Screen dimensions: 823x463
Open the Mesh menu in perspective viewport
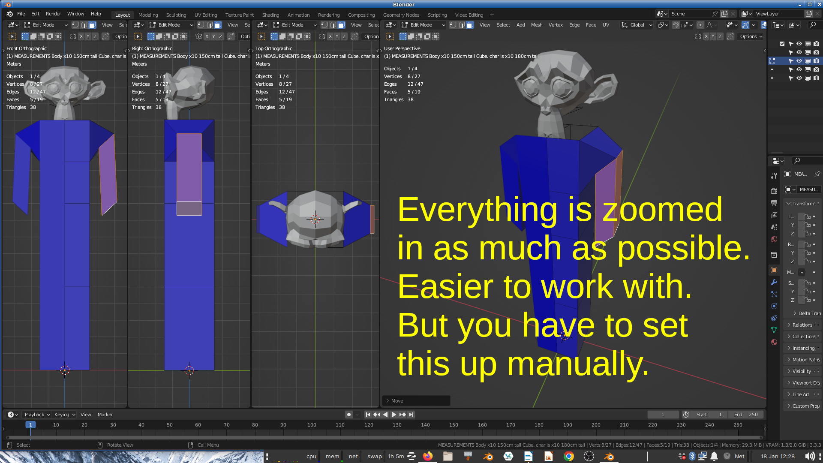[x=537, y=25]
